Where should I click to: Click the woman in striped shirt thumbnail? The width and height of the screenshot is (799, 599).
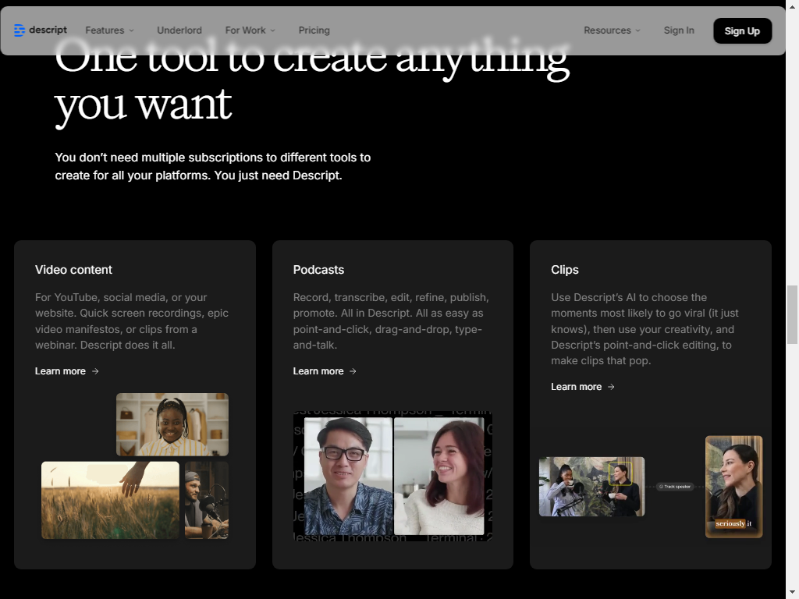pyautogui.click(x=172, y=424)
